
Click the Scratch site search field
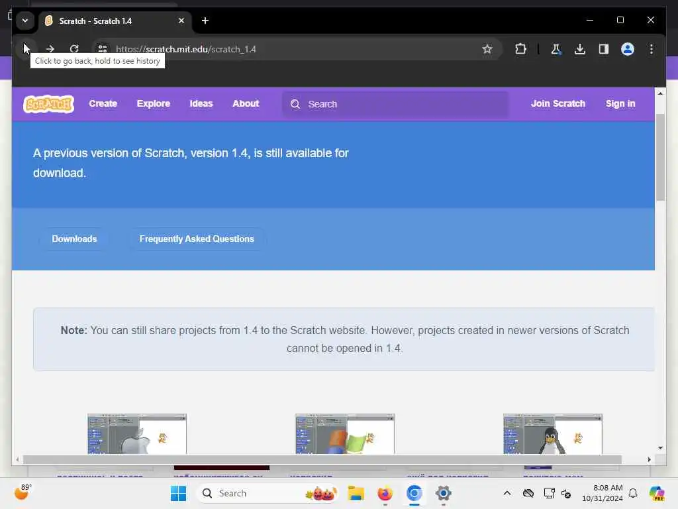coord(396,104)
